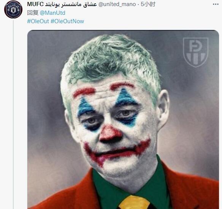Open the three-dot more options menu
This screenshot has height=209, width=222.
(216, 5)
